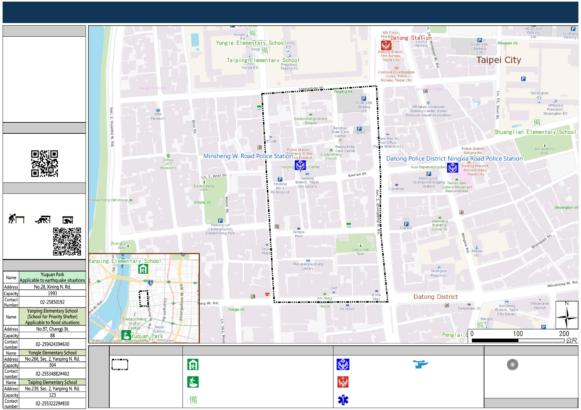Click contact number '02-25532229#830'
Viewport: 581px width, 410px height.
coord(52,404)
